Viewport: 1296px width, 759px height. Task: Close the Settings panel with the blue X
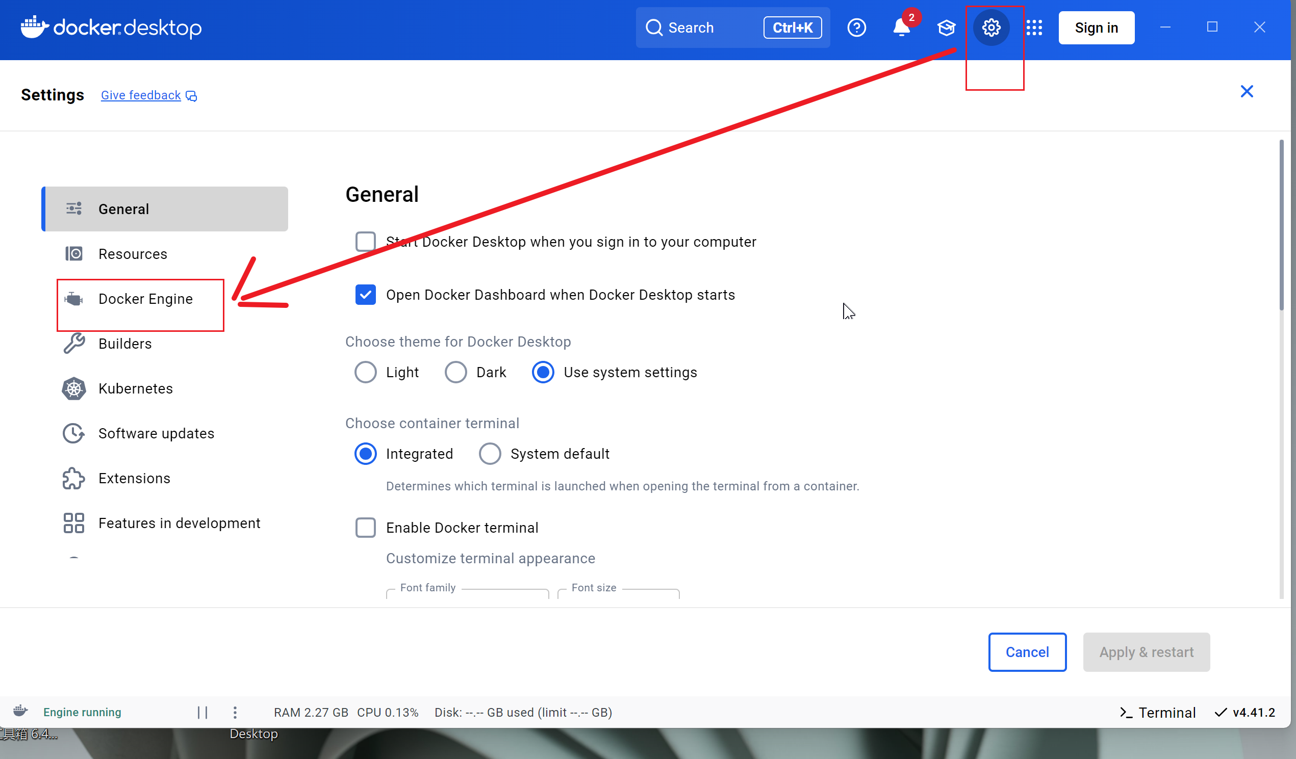pyautogui.click(x=1246, y=91)
